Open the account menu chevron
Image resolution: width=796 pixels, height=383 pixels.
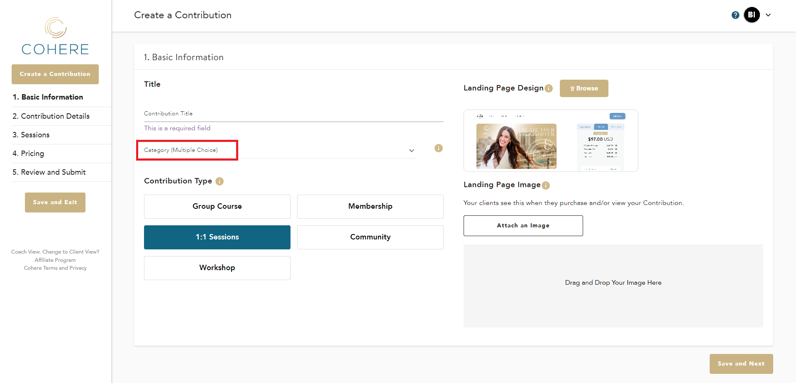point(768,15)
